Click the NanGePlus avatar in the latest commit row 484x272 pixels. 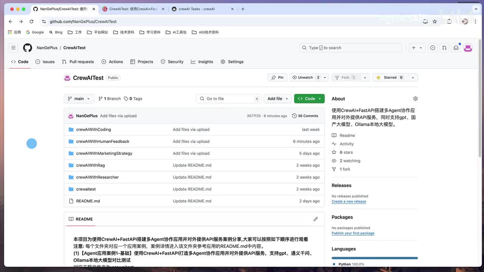71,116
